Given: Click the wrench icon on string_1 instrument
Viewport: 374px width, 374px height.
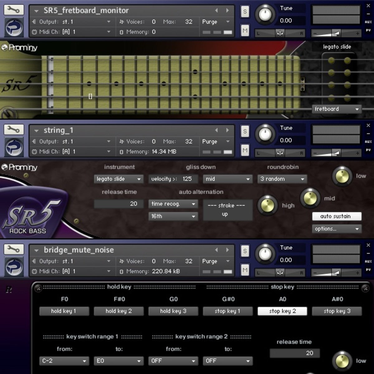Looking at the screenshot, I should [13, 129].
